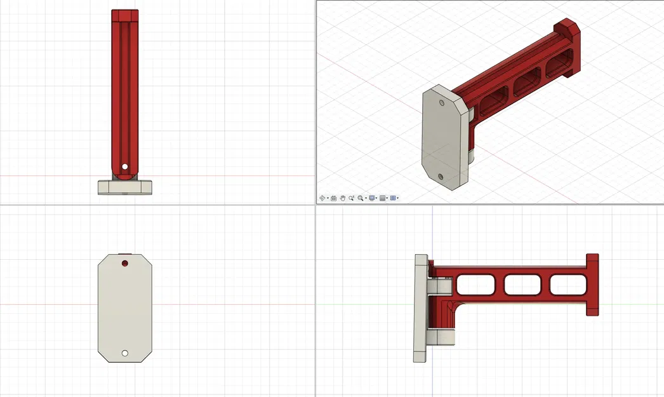
Task: Activate the Look At tool
Action: pyautogui.click(x=334, y=198)
